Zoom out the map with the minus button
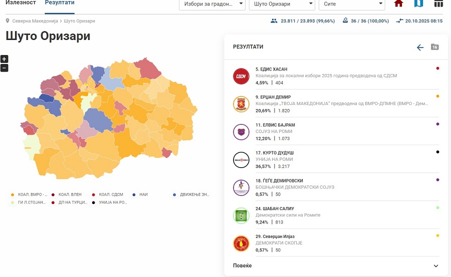 tap(4, 68)
